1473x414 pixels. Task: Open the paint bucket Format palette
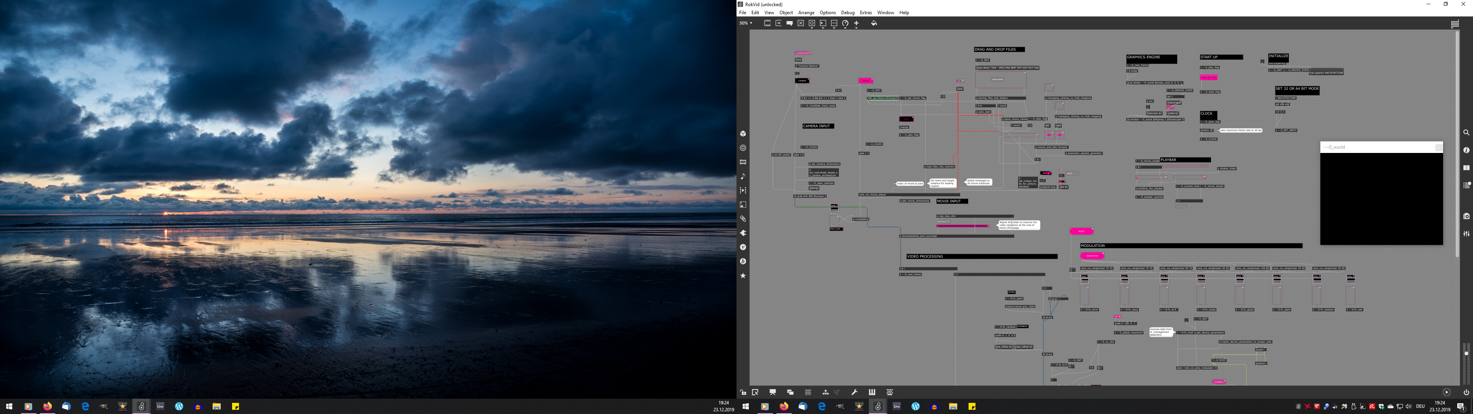pyautogui.click(x=874, y=23)
